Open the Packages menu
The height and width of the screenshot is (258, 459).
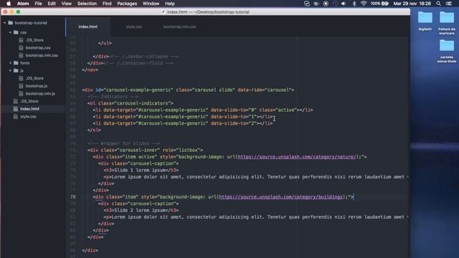click(x=127, y=4)
